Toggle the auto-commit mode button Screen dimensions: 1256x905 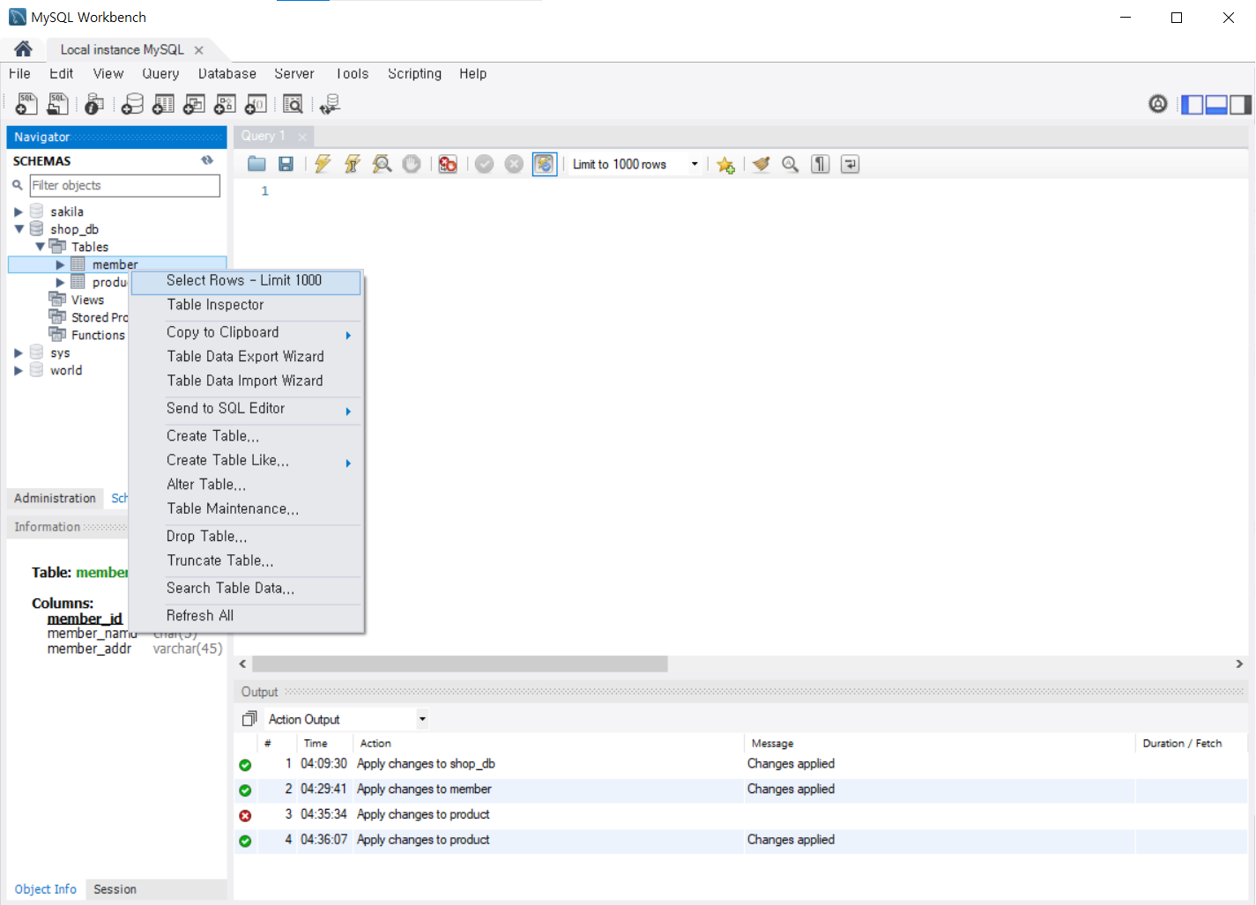point(545,164)
